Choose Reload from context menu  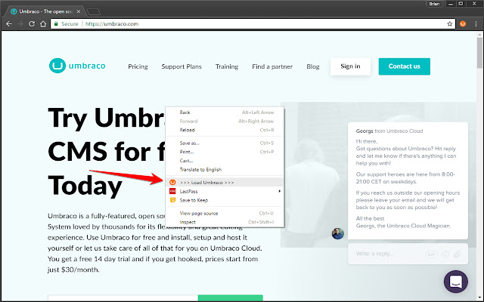225,130
